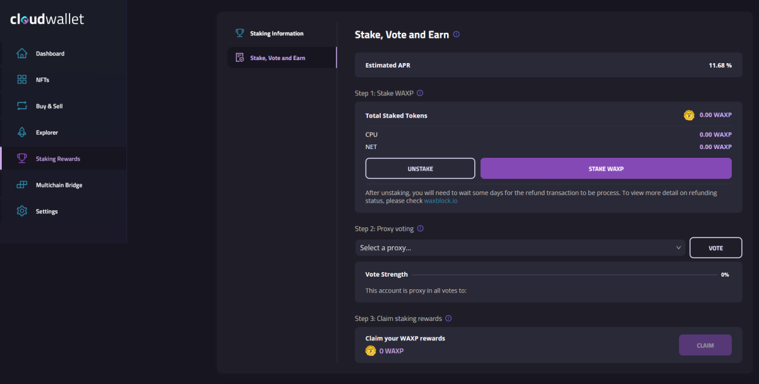Click the NFTs grid icon
The image size is (759, 384).
pos(22,80)
